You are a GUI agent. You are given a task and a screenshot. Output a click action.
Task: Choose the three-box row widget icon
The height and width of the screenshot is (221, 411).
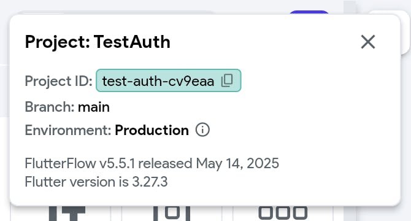click(283, 212)
